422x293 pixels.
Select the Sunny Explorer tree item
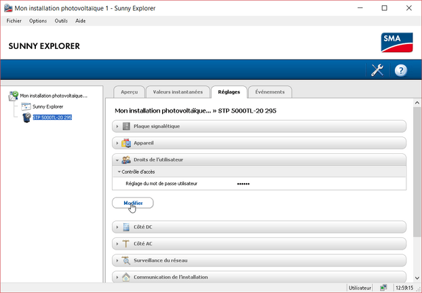pos(48,106)
